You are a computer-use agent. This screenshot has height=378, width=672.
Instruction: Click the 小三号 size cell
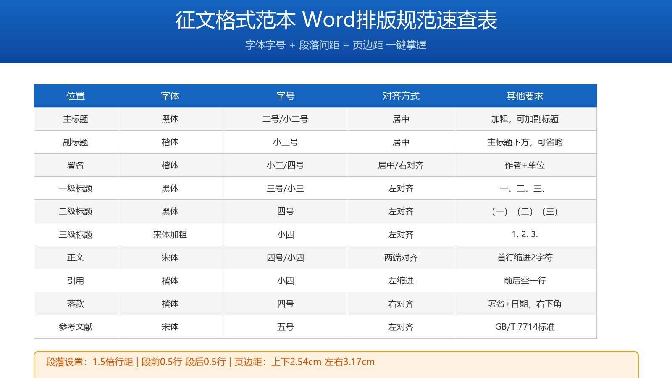[286, 142]
